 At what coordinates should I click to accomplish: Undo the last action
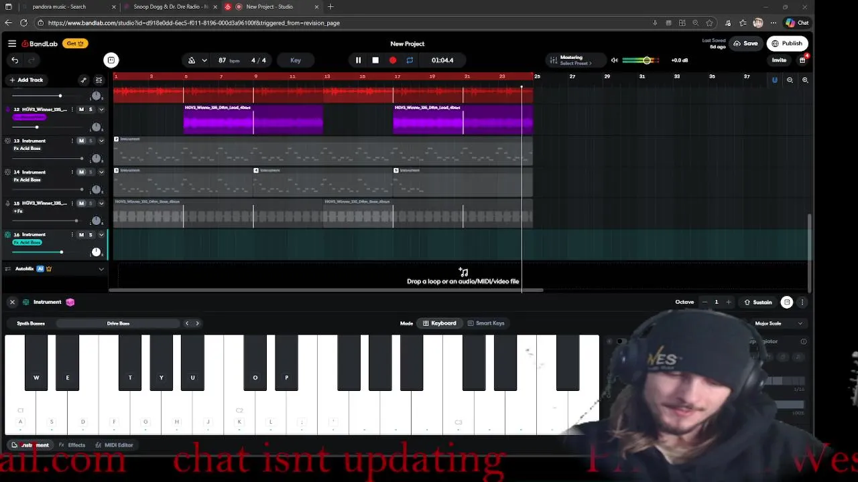click(x=15, y=60)
